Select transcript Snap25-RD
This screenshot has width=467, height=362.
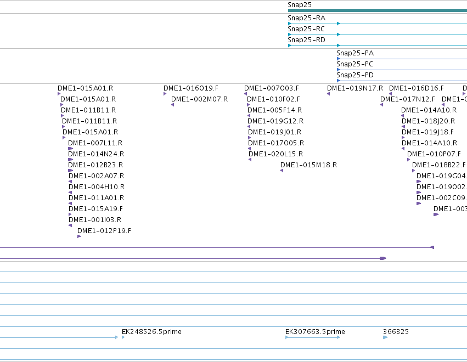(306, 40)
